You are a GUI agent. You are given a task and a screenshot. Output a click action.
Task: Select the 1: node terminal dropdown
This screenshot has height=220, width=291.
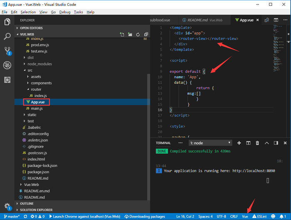210,143
